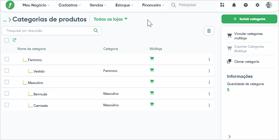Click Masculino parent value in Bermuda row
Screen dimensions: 279x140
pyautogui.click(x=111, y=94)
